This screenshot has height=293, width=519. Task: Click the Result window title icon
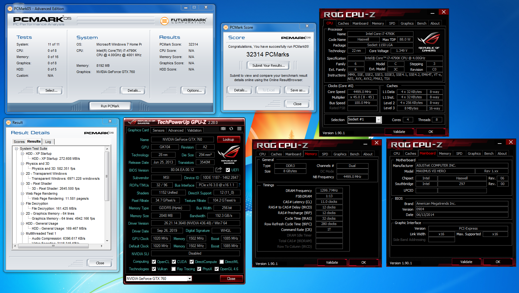tap(8, 123)
